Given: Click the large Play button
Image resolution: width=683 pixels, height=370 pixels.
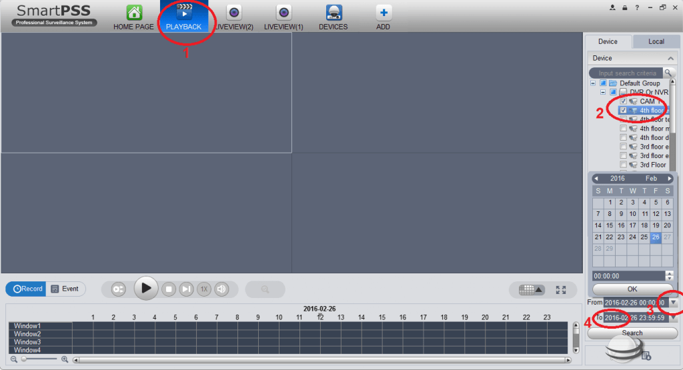Looking at the screenshot, I should coord(145,288).
